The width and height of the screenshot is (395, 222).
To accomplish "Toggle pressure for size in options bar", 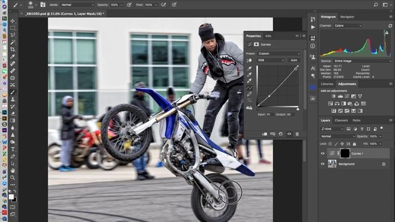I will 174,4.
